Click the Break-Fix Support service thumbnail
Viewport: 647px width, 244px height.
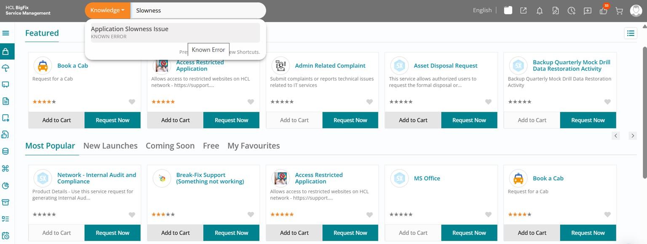tap(162, 178)
